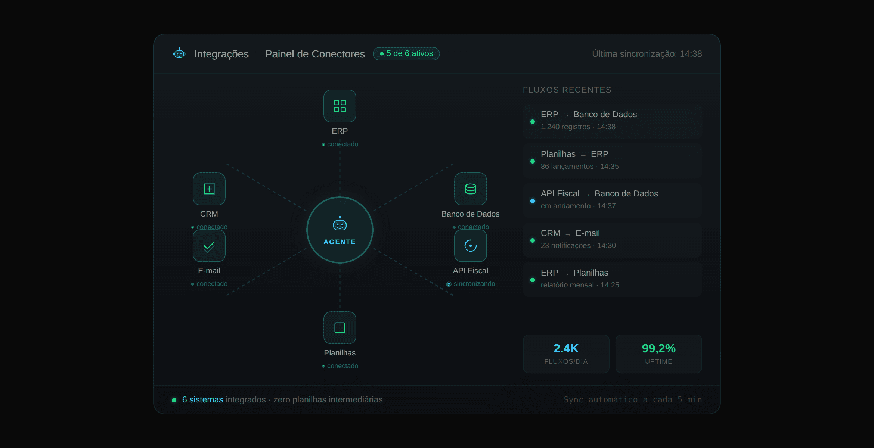Open the ERP to Planilhas flow entry

(612, 279)
